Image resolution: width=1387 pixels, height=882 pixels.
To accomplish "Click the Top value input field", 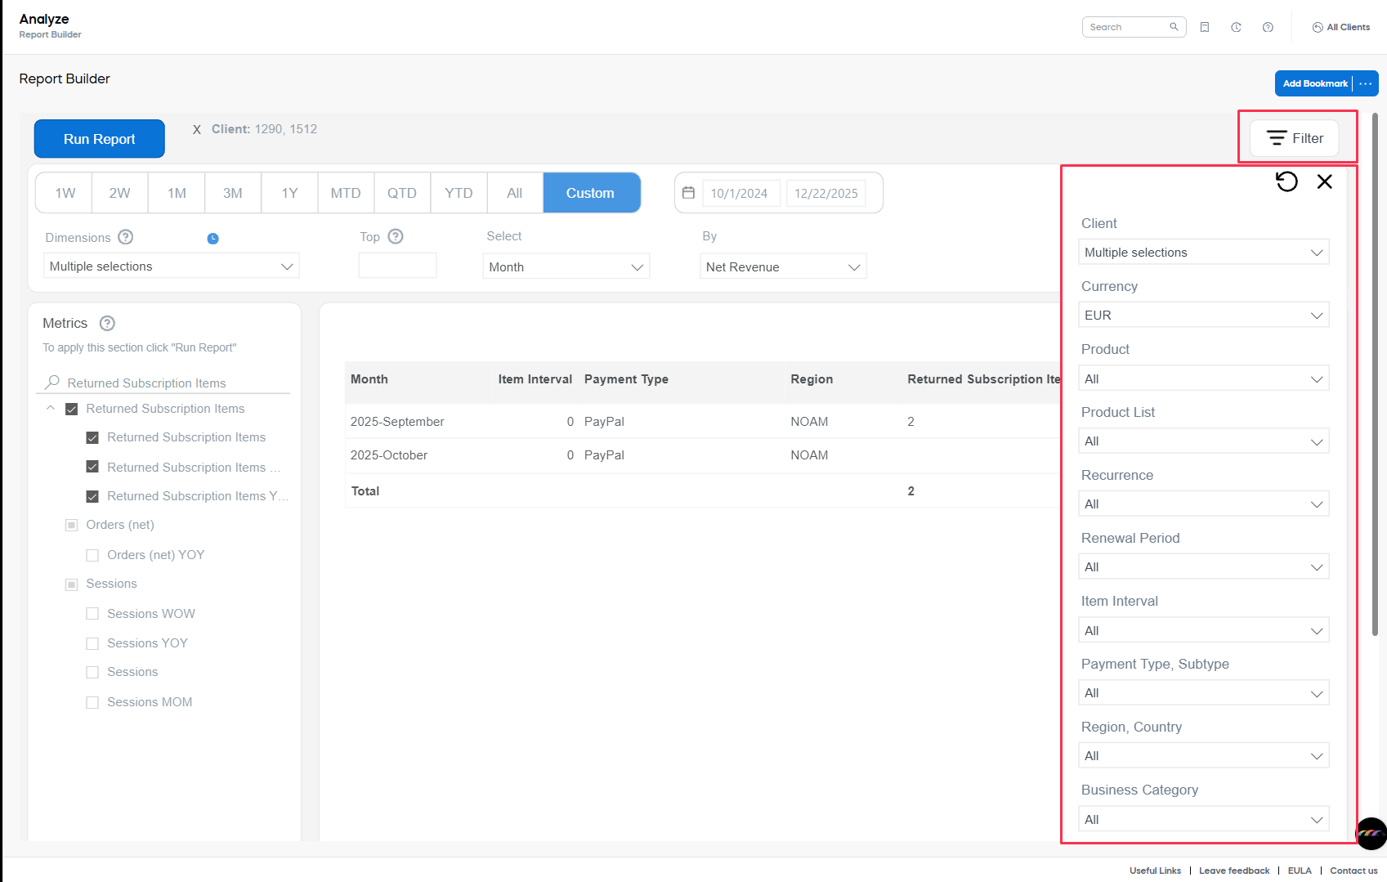I will click(397, 265).
